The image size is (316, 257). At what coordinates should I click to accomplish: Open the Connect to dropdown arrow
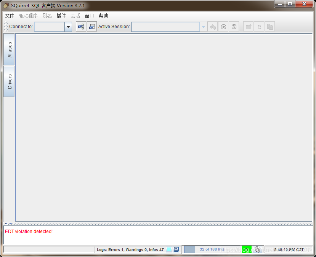click(x=68, y=27)
